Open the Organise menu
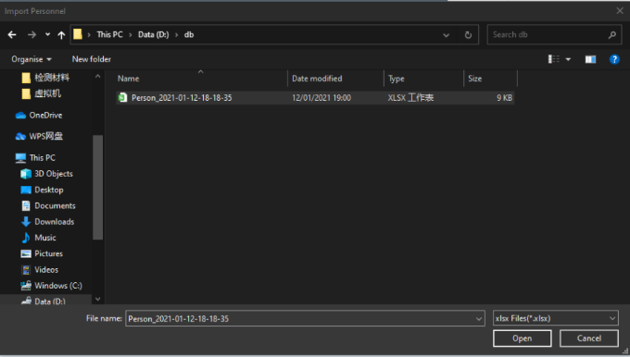 point(31,59)
